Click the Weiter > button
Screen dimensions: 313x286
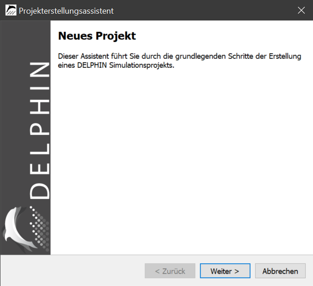(x=225, y=271)
